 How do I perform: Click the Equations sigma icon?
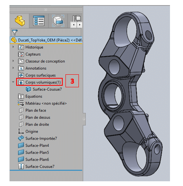21,96
